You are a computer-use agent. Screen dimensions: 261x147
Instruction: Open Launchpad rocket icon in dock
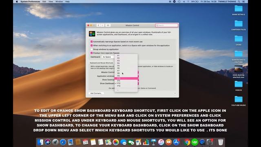click(55, 142)
